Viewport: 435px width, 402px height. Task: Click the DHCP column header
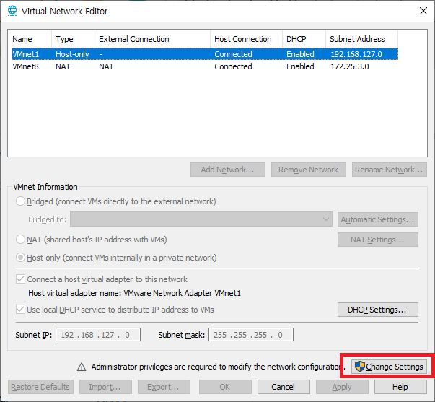pyautogui.click(x=304, y=39)
